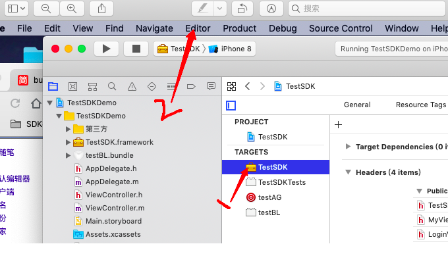Open the Window menu
Screen dimensions: 448x269
click(x=401, y=28)
